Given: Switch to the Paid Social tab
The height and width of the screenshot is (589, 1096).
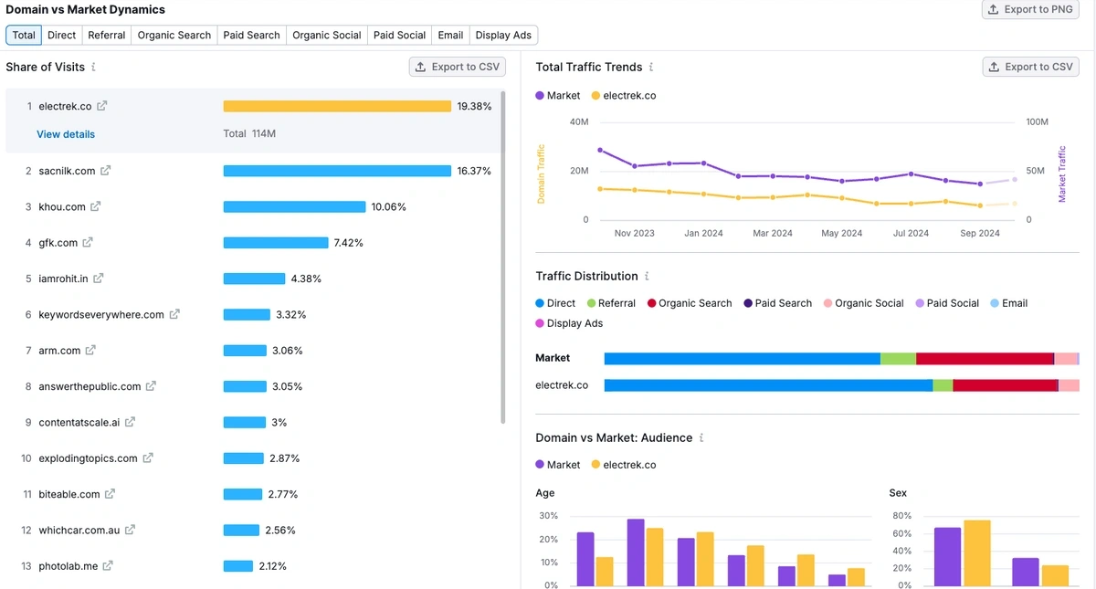Looking at the screenshot, I should [x=400, y=35].
